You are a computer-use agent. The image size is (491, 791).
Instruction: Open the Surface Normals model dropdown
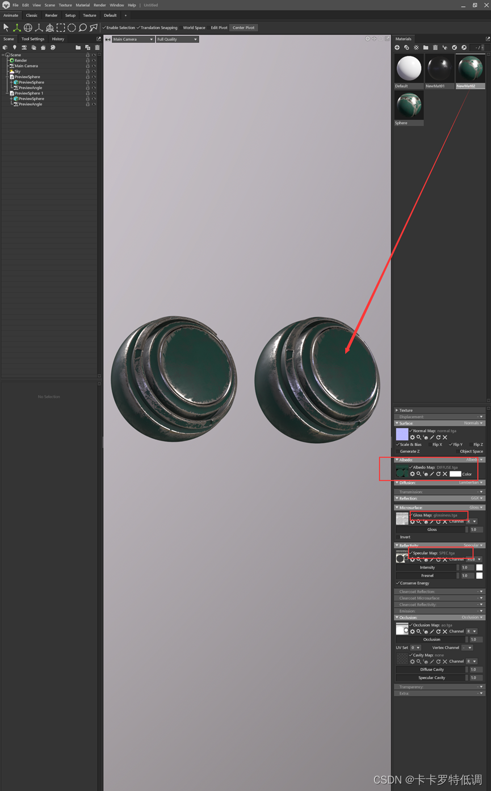click(473, 423)
